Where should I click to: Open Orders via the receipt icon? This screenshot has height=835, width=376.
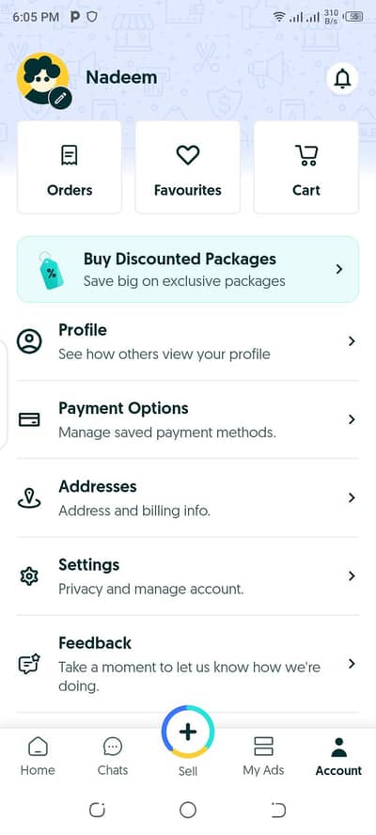click(70, 155)
